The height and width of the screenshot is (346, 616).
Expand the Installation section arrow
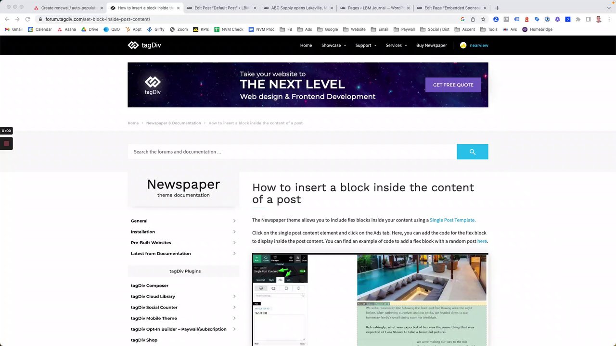[234, 232]
